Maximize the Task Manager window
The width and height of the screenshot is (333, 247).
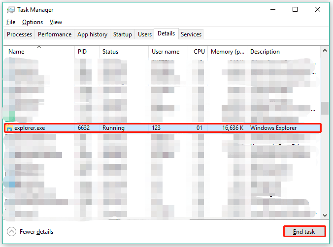[x=295, y=9]
